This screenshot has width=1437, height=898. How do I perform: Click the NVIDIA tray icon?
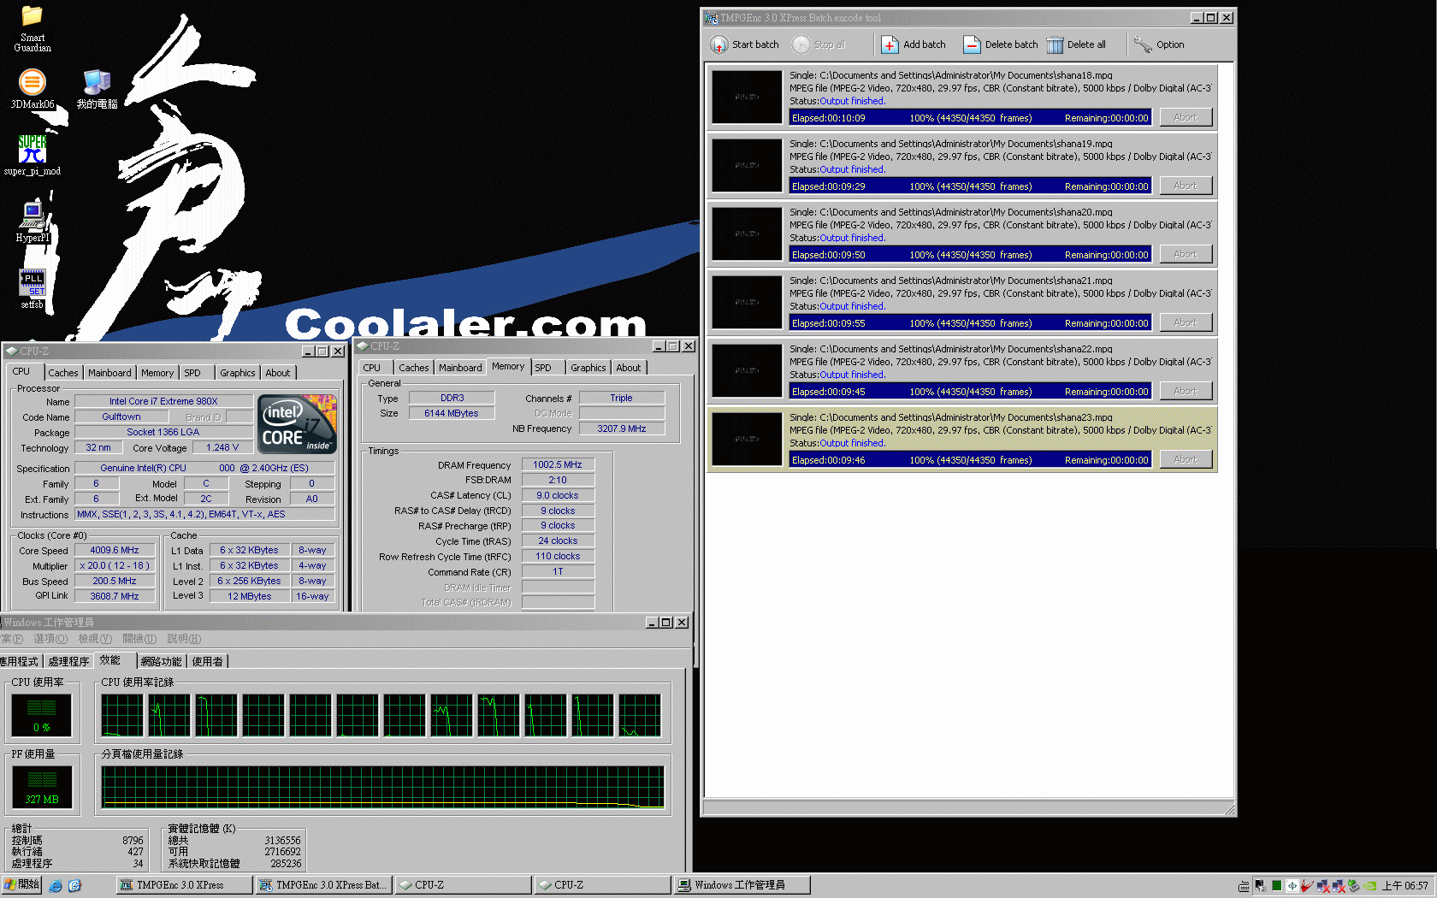(1370, 886)
